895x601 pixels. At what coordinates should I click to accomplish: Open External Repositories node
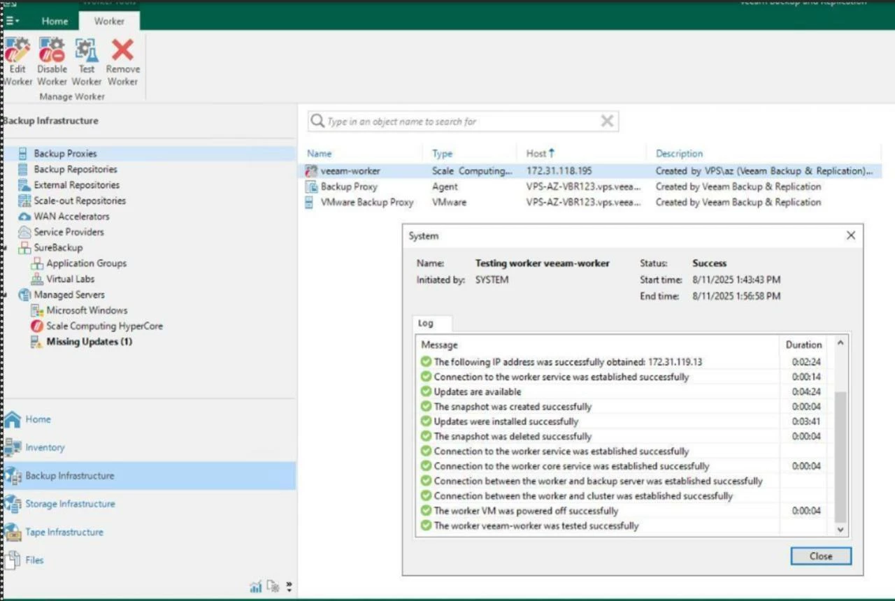[x=77, y=185]
